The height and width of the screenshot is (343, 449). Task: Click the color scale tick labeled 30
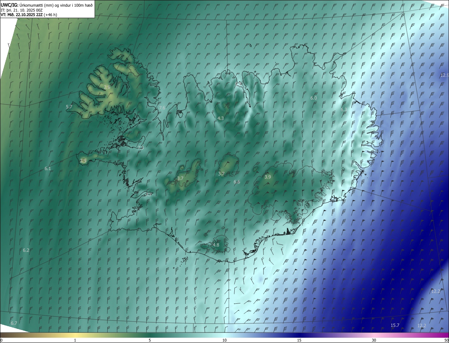[x=374, y=340]
